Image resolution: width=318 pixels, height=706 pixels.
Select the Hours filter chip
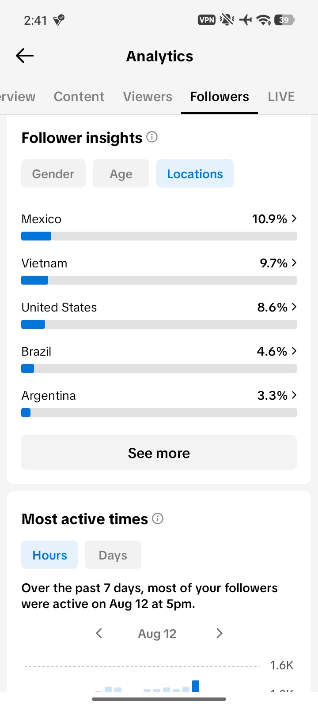click(49, 555)
